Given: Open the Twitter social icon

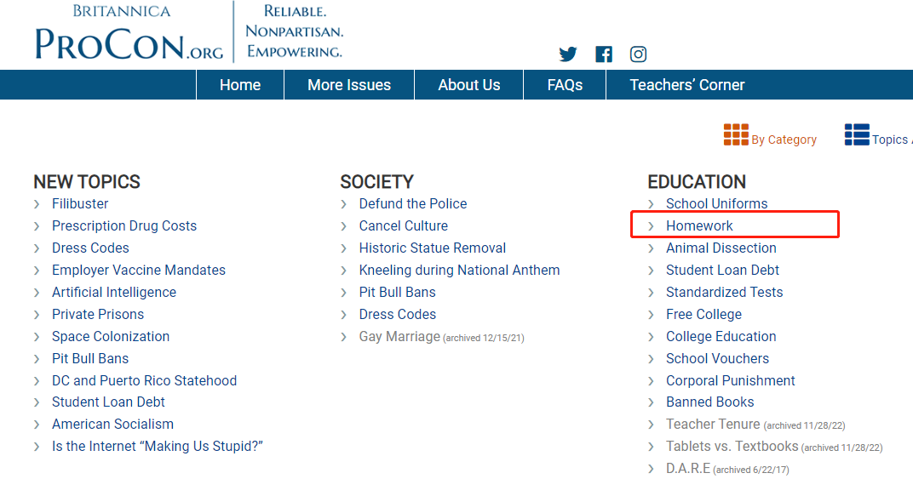Looking at the screenshot, I should point(568,54).
